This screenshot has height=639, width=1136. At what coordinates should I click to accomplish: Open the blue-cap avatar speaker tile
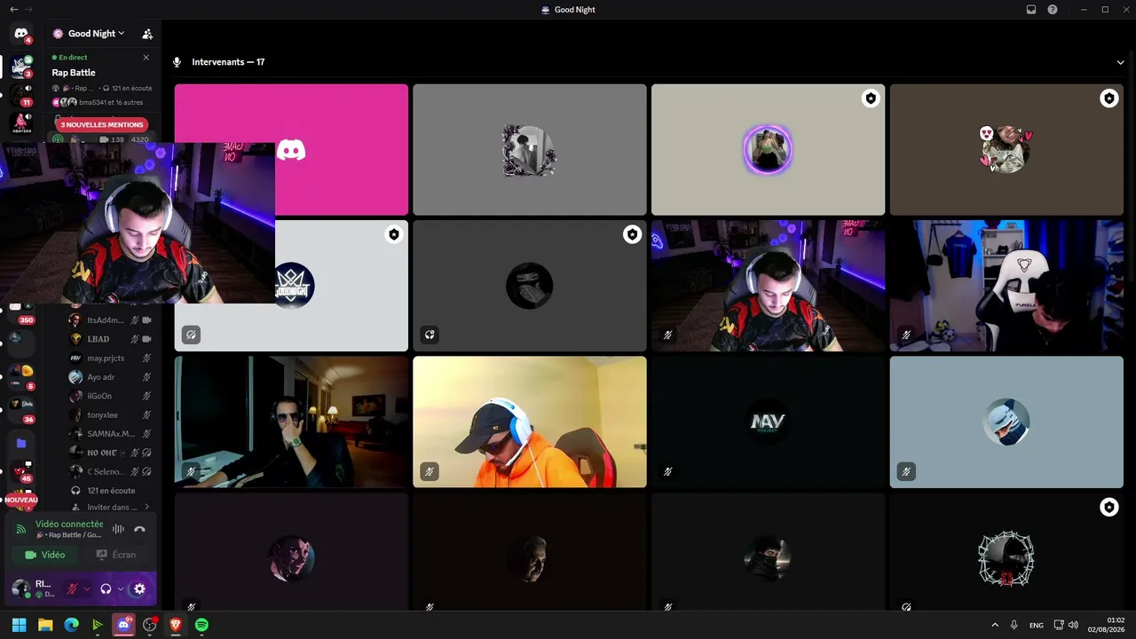1006,422
